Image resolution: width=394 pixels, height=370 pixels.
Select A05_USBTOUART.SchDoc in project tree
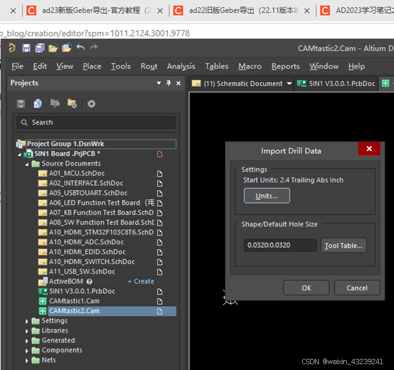point(88,193)
